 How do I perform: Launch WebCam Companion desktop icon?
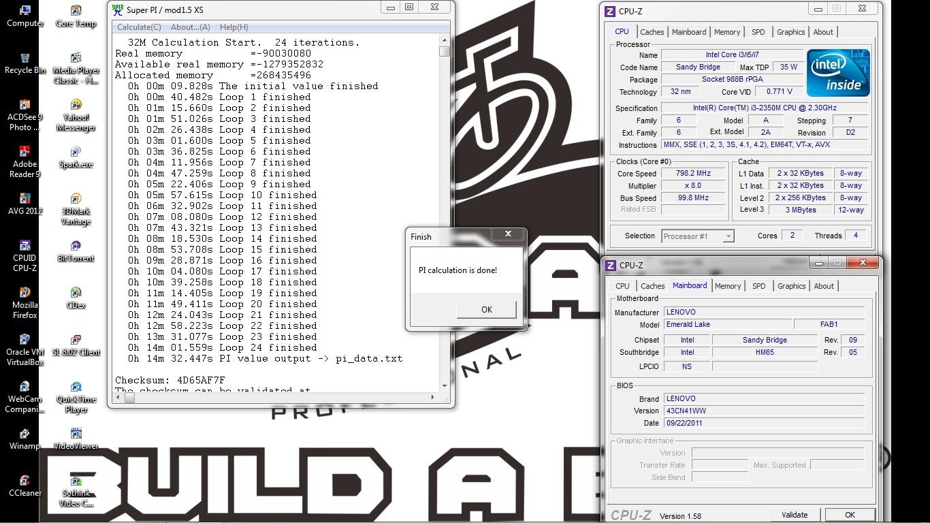(x=25, y=396)
